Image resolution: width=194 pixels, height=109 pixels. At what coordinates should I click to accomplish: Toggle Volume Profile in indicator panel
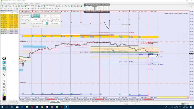(25, 16)
